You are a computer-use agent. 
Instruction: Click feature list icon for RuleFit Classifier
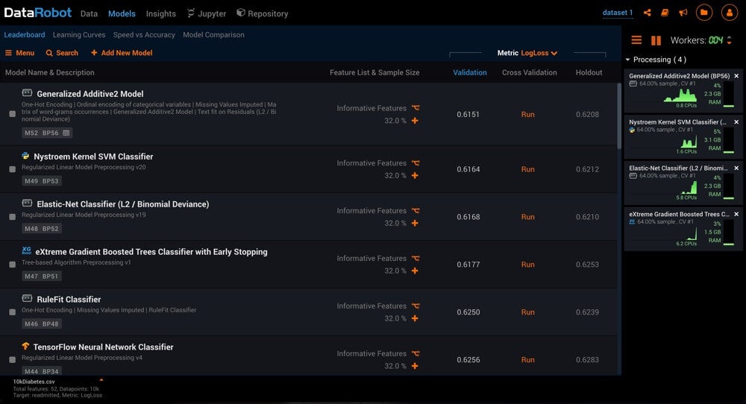(416, 306)
